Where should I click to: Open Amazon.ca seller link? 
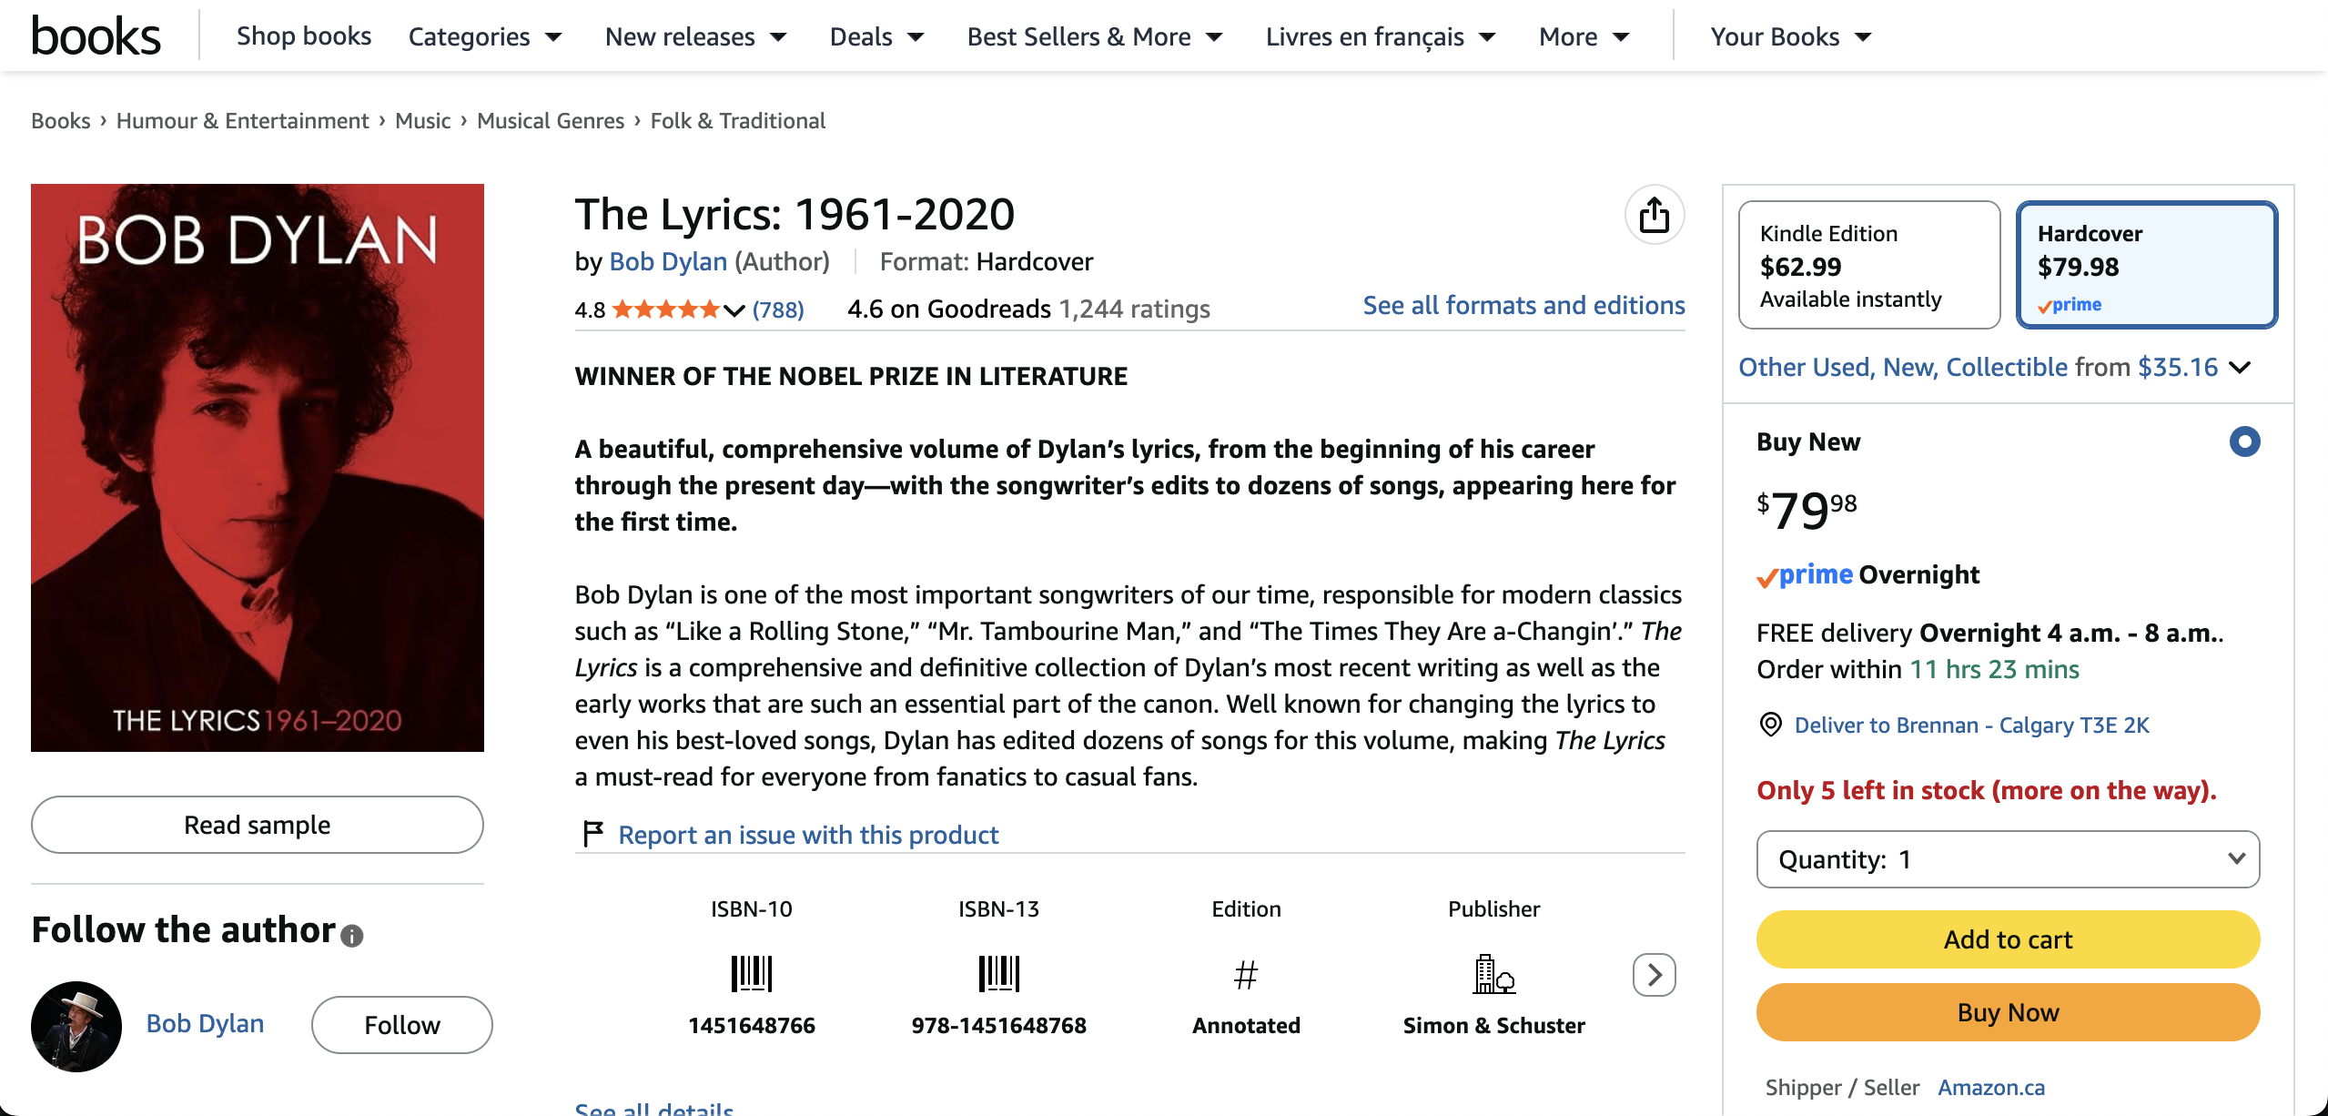pos(1991,1088)
